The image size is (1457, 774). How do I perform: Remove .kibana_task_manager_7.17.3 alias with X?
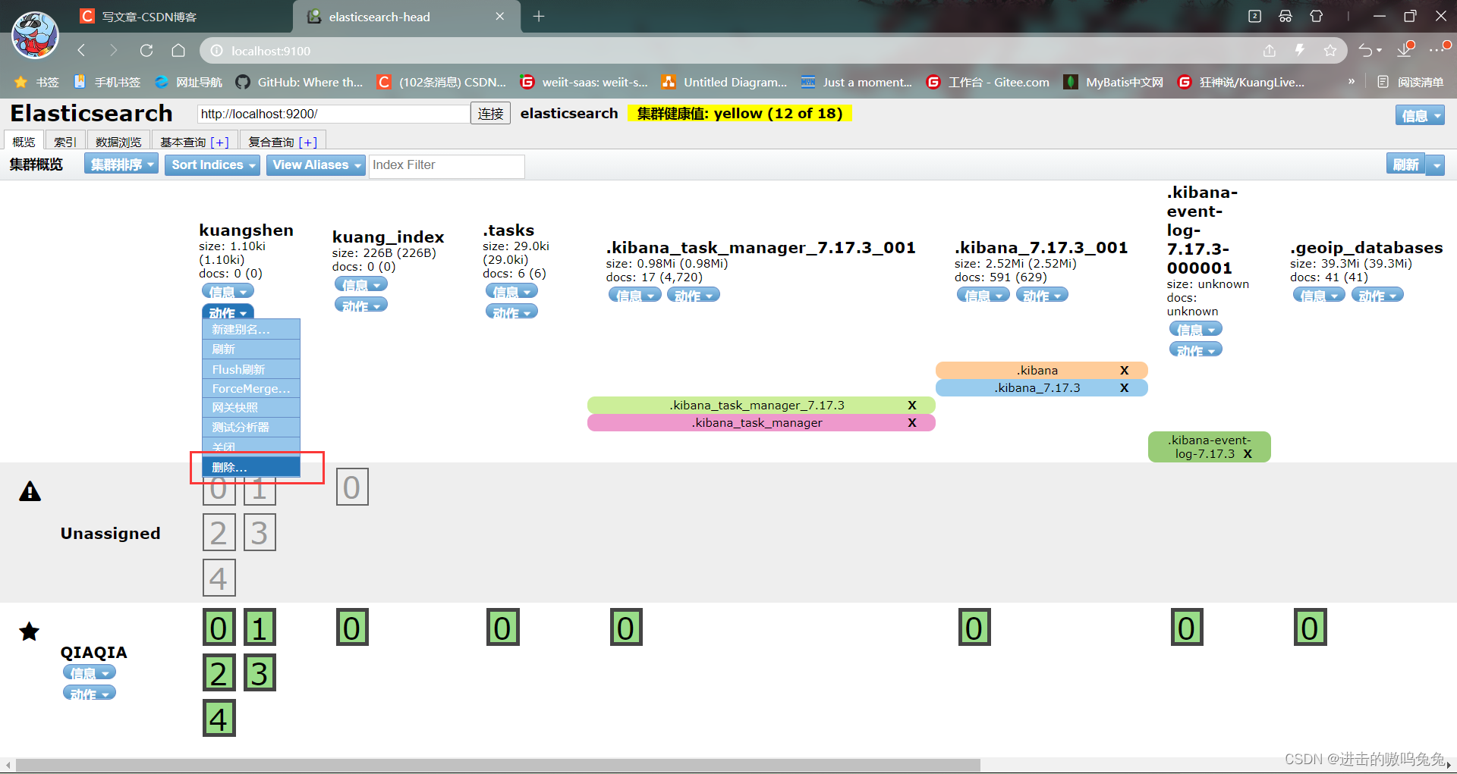coord(912,405)
